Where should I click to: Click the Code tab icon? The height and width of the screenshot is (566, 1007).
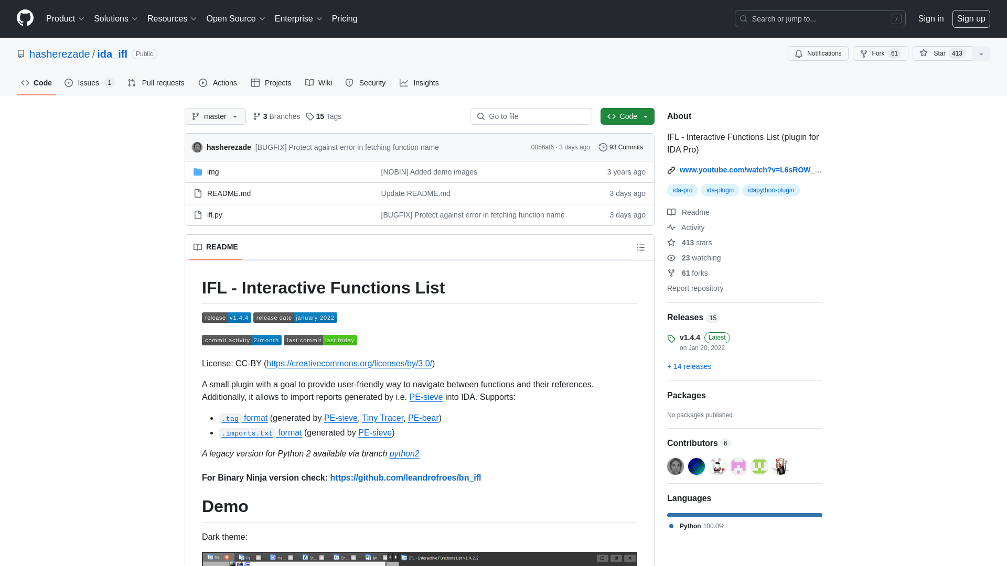coord(25,83)
